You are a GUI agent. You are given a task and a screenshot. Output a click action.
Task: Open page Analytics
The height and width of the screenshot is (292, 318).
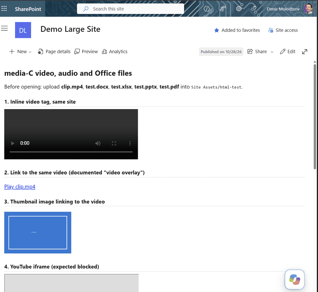pos(115,52)
